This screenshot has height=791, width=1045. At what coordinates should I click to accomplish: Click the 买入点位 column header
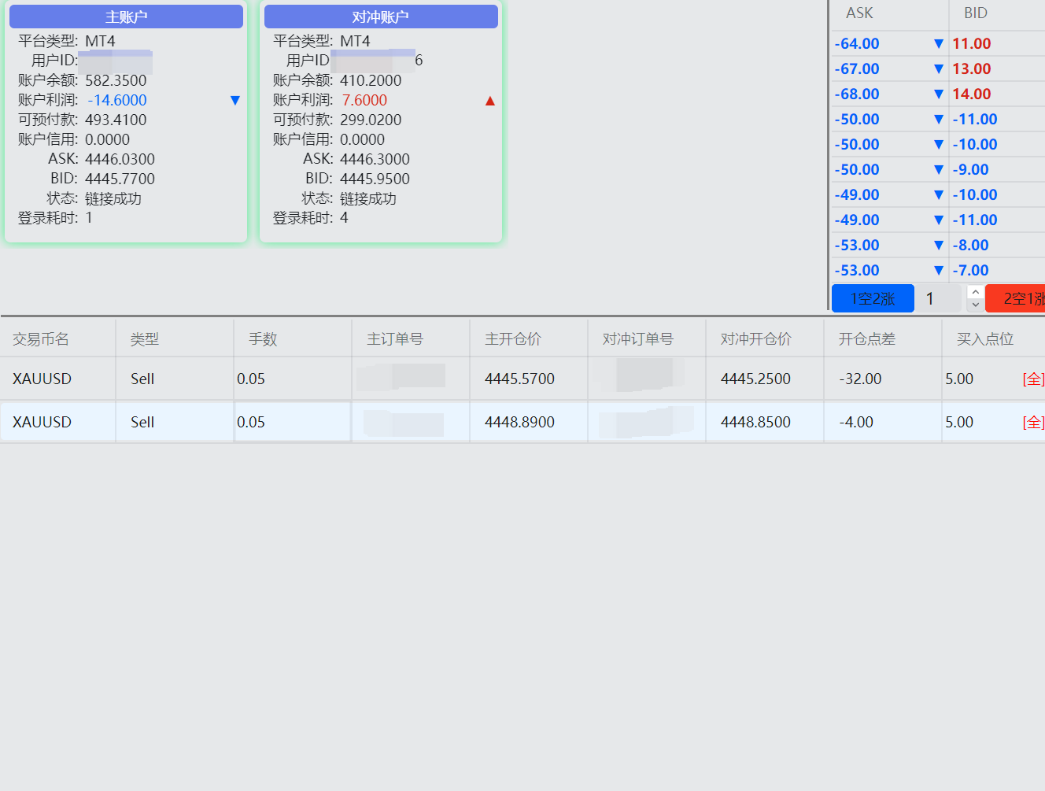click(x=985, y=339)
